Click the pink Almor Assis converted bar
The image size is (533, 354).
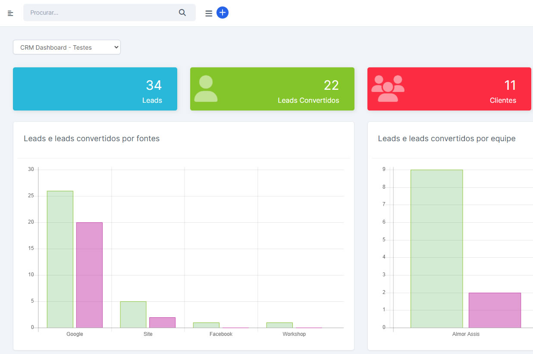495,310
